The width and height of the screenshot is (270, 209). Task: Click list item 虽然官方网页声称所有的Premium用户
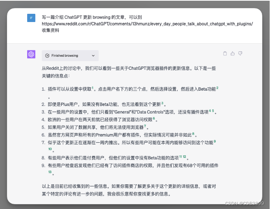tap(123, 135)
